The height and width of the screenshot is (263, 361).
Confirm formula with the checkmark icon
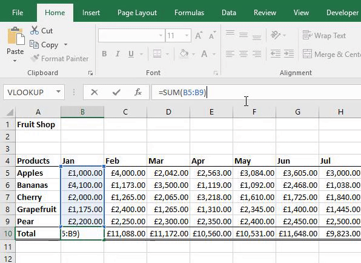(116, 92)
